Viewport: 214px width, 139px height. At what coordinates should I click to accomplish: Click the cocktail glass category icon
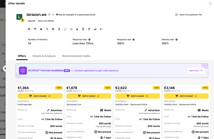(x=35, y=29)
